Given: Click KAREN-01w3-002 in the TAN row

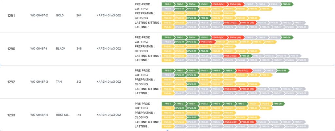Looking at the screenshot, I should point(109,82).
